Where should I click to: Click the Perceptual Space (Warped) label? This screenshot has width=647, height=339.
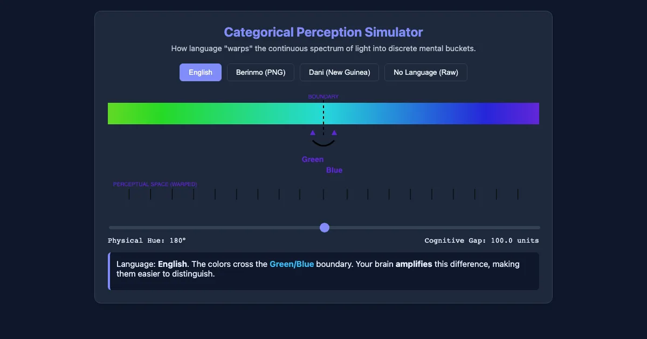(x=155, y=184)
